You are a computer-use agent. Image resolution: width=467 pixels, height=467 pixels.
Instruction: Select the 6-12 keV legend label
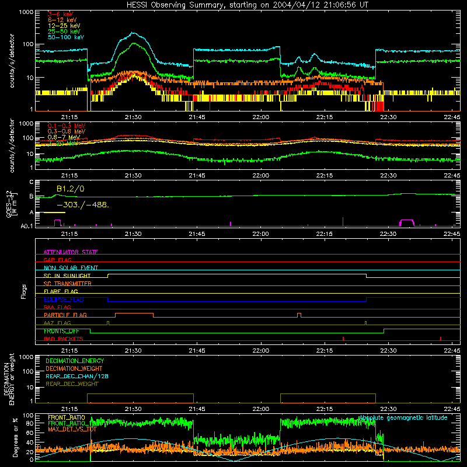62,20
